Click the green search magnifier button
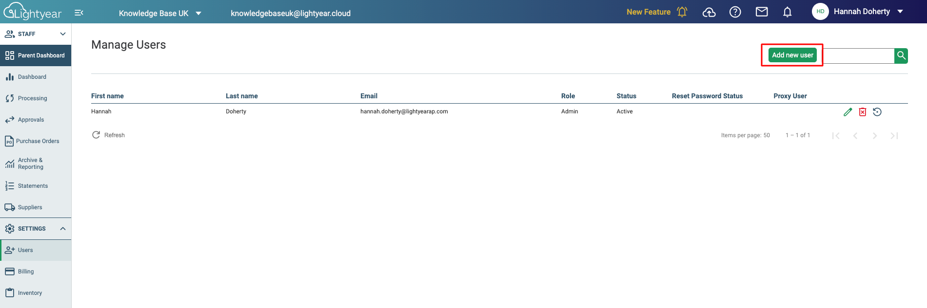Image resolution: width=927 pixels, height=308 pixels. 901,55
